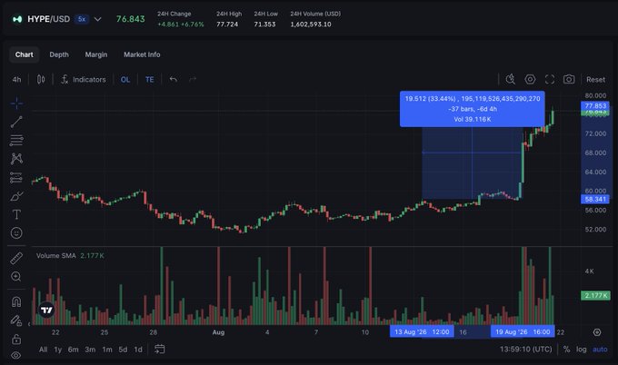Viewport: 618px width, 365px height.
Task: Open the long position forecasting tool
Action: pyautogui.click(x=16, y=178)
